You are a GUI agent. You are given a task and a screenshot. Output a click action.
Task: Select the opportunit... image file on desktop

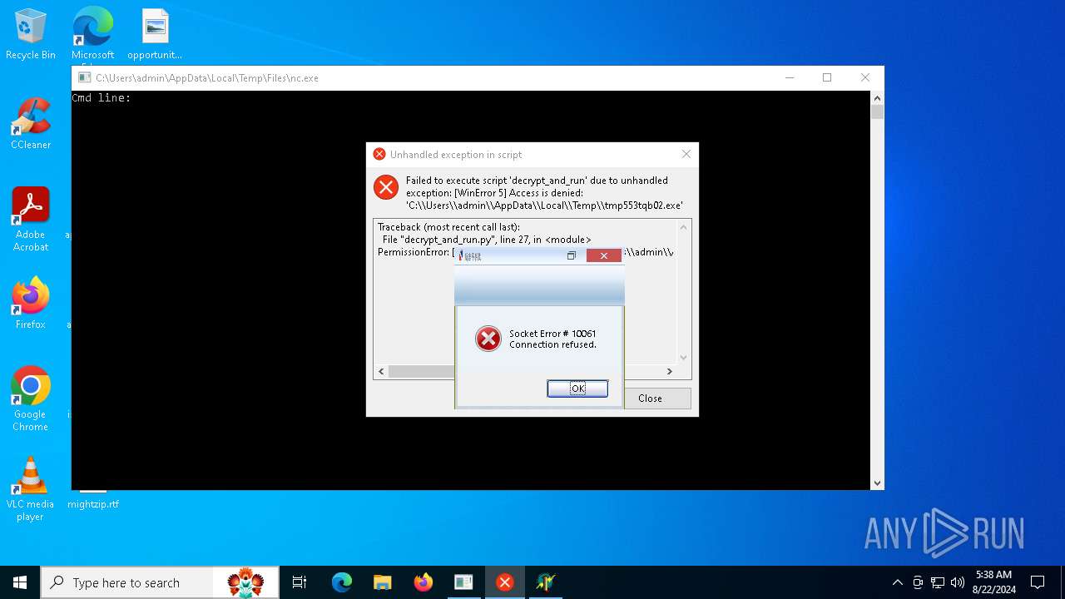click(155, 34)
